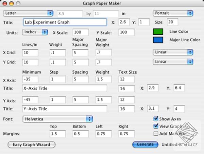Launch the Easy Graph Wizard

(32, 144)
